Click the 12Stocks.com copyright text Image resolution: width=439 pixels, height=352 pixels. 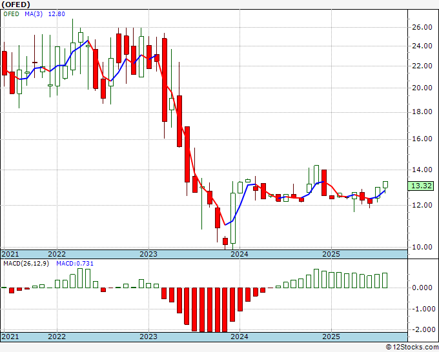[x=412, y=347]
